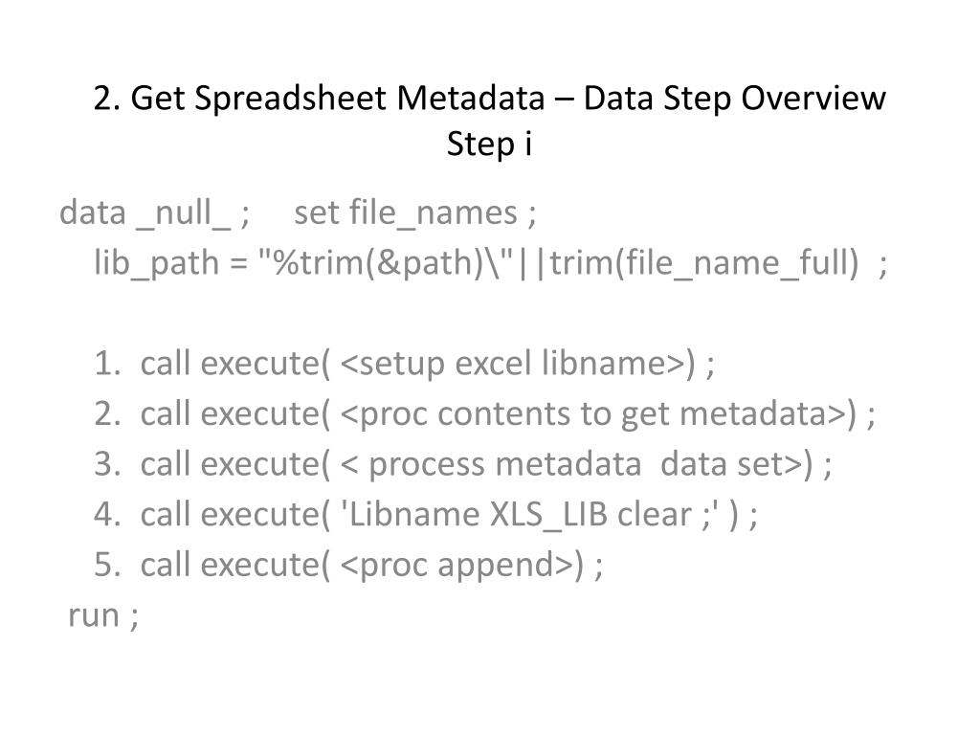Click list number 4 in the code
Screen dimensions: 980x735
click(105, 515)
